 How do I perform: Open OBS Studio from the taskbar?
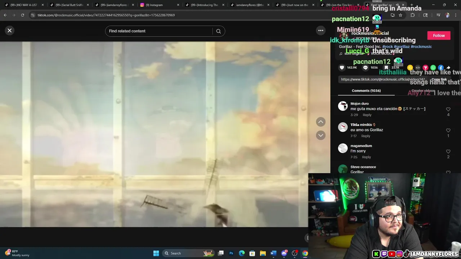tap(295, 253)
